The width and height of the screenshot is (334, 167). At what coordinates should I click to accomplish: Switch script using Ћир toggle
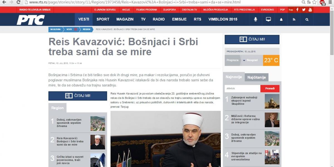tap(291, 9)
